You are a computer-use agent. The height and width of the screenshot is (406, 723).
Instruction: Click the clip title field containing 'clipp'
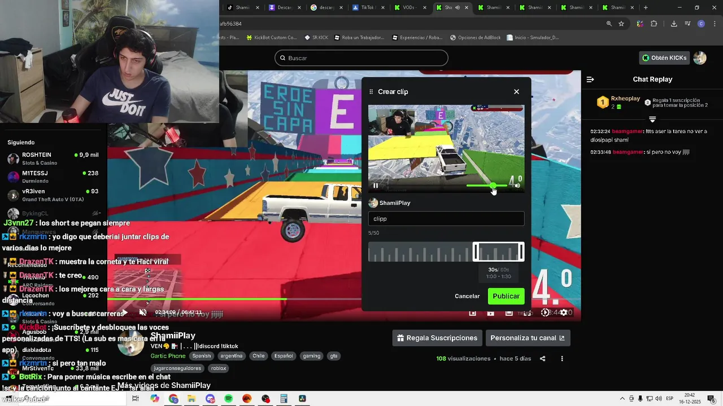click(446, 219)
